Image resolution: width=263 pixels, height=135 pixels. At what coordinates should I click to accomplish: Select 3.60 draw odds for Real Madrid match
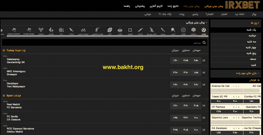[186, 105]
